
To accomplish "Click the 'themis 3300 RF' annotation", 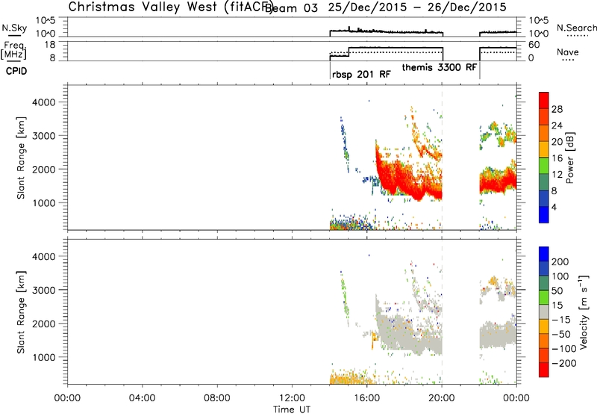I will pos(440,67).
